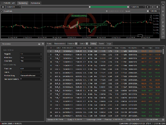Viewport: 166px width, 125px height.
Task: Select the market snapshot tool below the crosshair
Action: click(x=163, y=11)
